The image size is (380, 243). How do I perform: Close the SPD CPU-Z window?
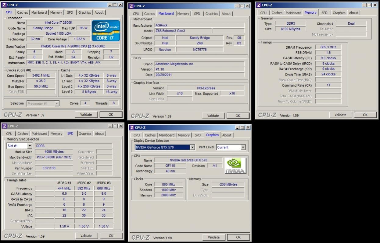(120, 126)
